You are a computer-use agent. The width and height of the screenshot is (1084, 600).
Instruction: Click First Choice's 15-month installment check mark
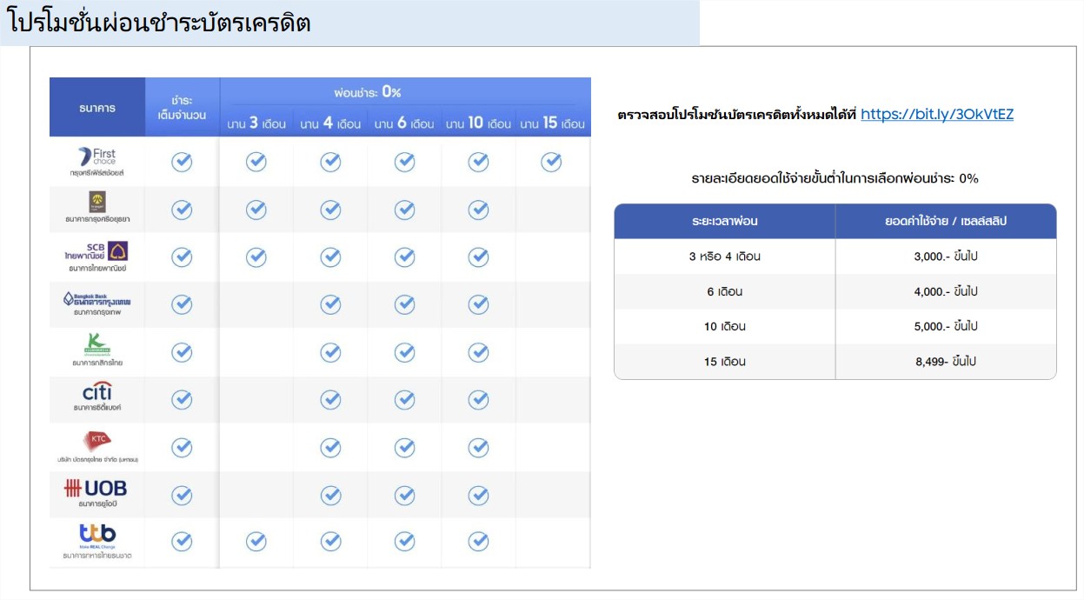pyautogui.click(x=551, y=162)
